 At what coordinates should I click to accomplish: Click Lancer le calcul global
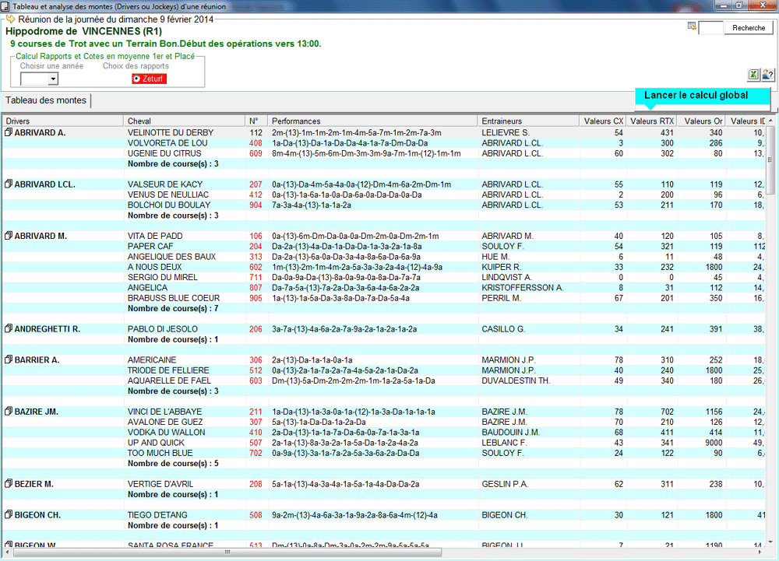pos(696,96)
